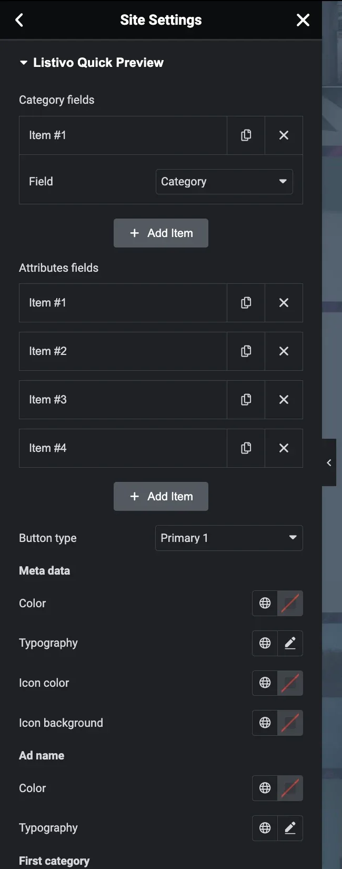This screenshot has width=342, height=869.
Task: Collapse Item #1 under Category fields
Action: coord(123,135)
